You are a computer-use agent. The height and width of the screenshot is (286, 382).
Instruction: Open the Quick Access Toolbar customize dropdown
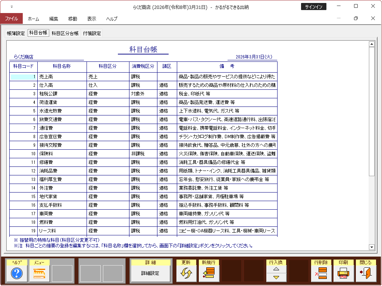click(12, 7)
